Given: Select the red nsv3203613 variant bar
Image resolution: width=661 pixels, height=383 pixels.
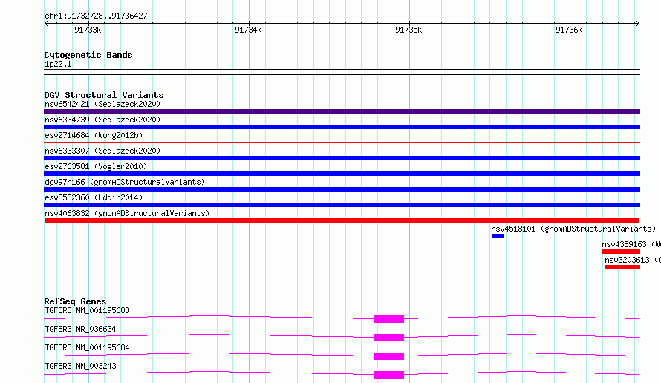Looking at the screenshot, I should [622, 267].
